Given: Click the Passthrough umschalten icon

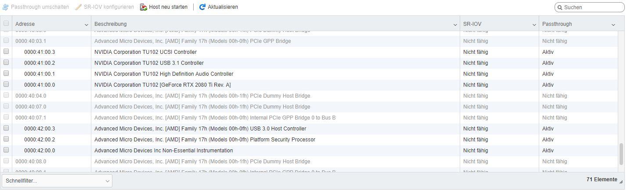Looking at the screenshot, I should pyautogui.click(x=6, y=7).
